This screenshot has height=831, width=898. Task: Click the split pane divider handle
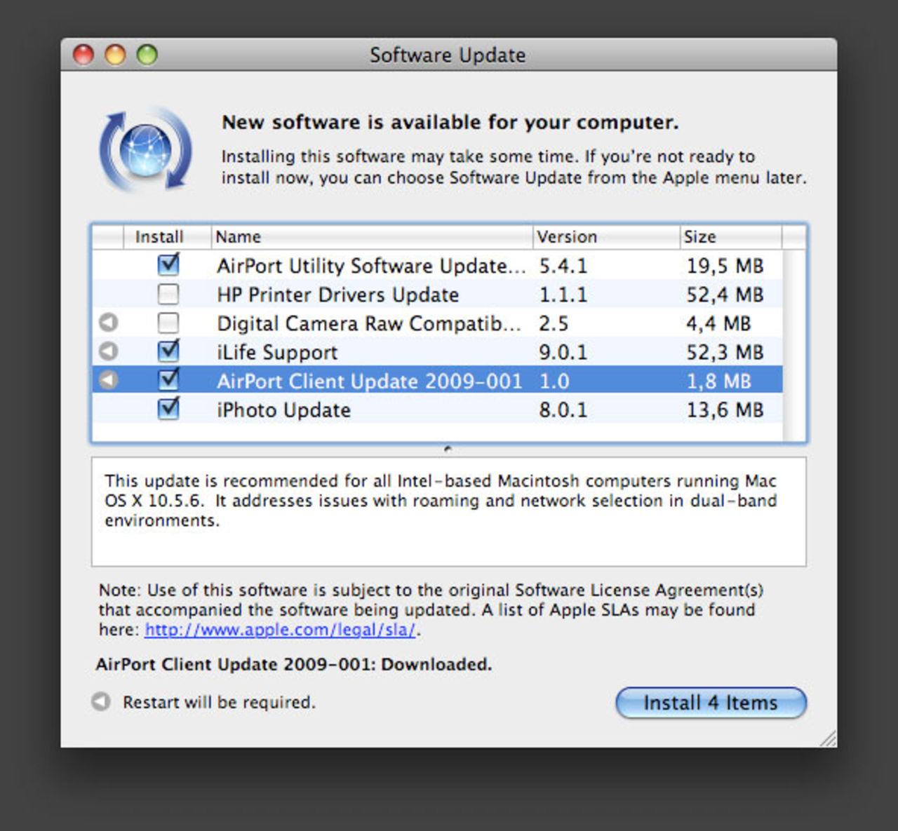448,449
